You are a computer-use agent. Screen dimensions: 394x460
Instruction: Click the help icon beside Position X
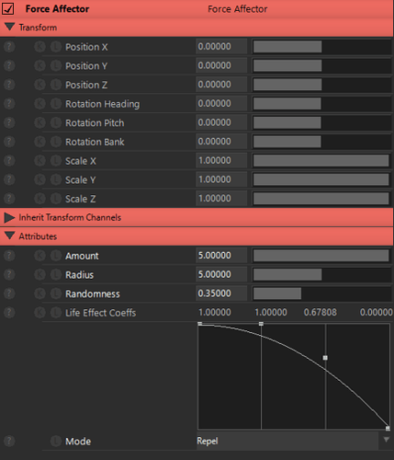(9, 47)
